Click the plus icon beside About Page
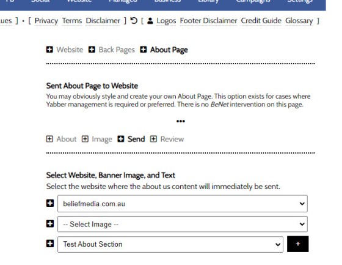The width and height of the screenshot is (342, 265). (144, 50)
